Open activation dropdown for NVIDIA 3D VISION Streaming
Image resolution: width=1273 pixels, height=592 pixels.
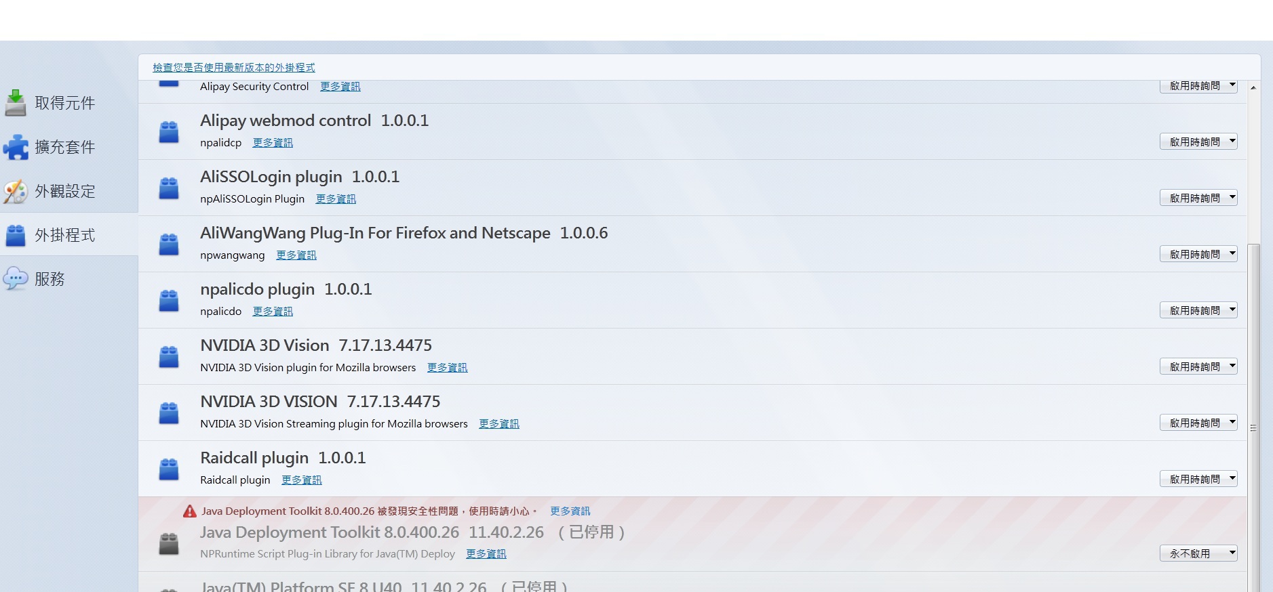point(1198,423)
